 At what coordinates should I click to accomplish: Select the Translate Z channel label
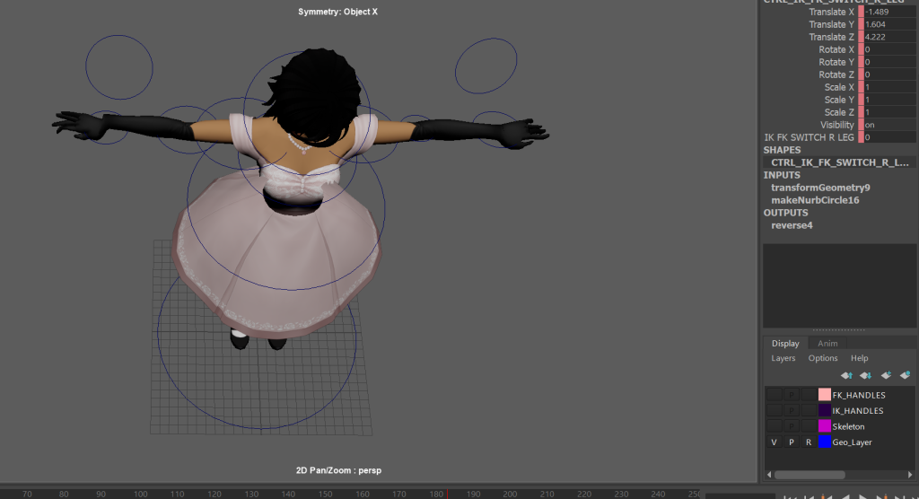[x=831, y=37]
